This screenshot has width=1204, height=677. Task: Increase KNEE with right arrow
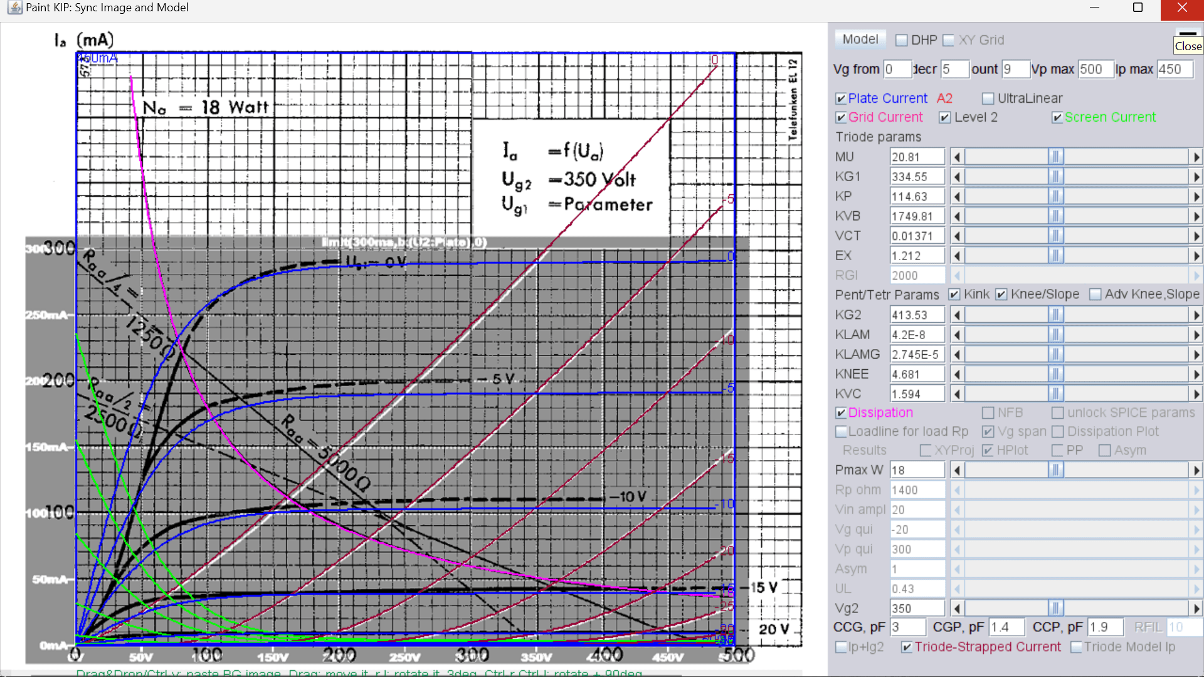point(1196,374)
